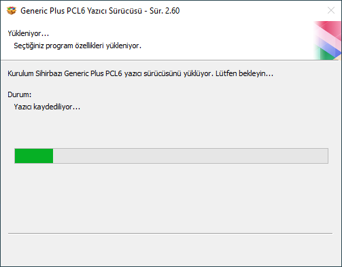The image size is (342, 267).
Task: Click the empty footer area below separator line
Action: click(170, 250)
